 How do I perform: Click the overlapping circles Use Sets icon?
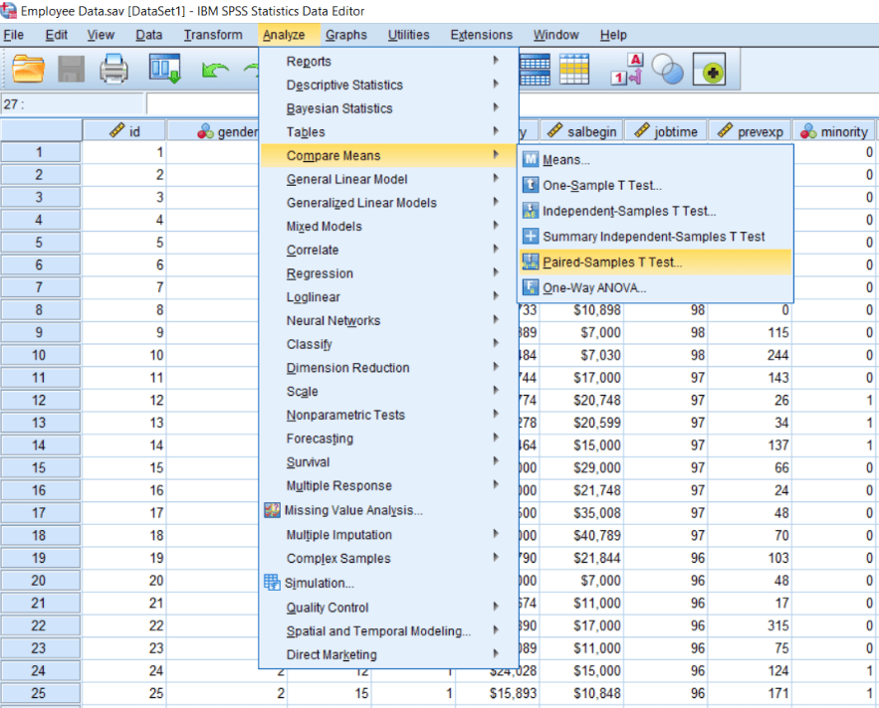pyautogui.click(x=668, y=70)
